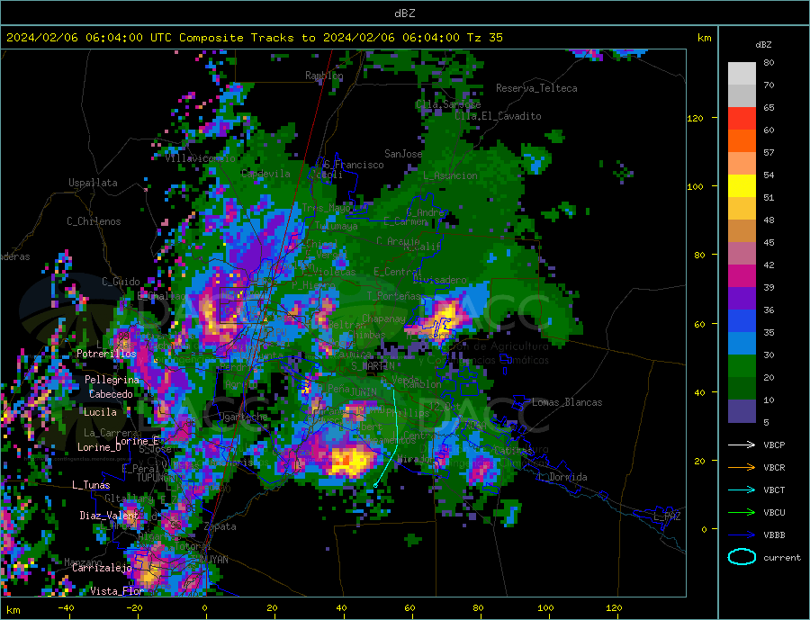Screen dimensions: 810x620
Task: Click the '120' tick on the right axis
Action: 696,118
